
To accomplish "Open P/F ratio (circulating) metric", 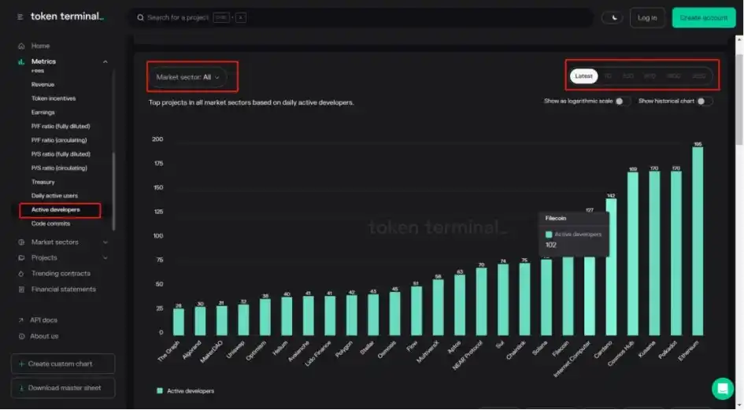I will point(59,140).
